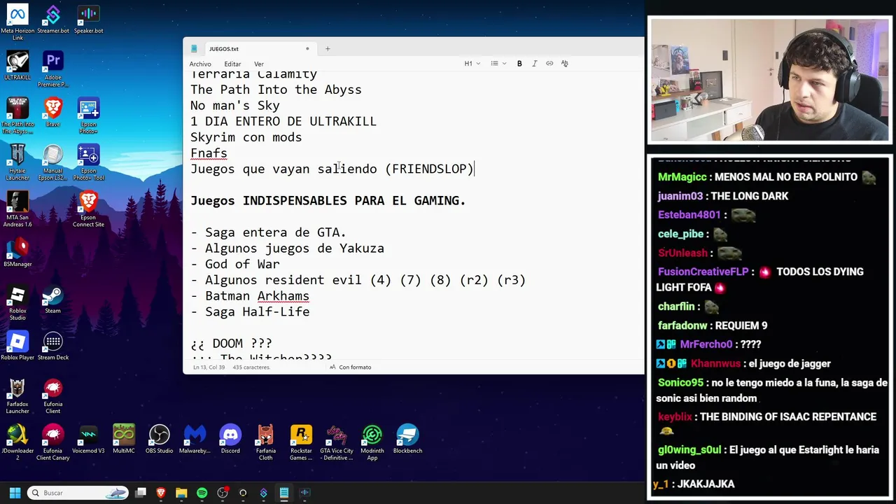Open Hytale Launcher desktop icon

point(17,162)
